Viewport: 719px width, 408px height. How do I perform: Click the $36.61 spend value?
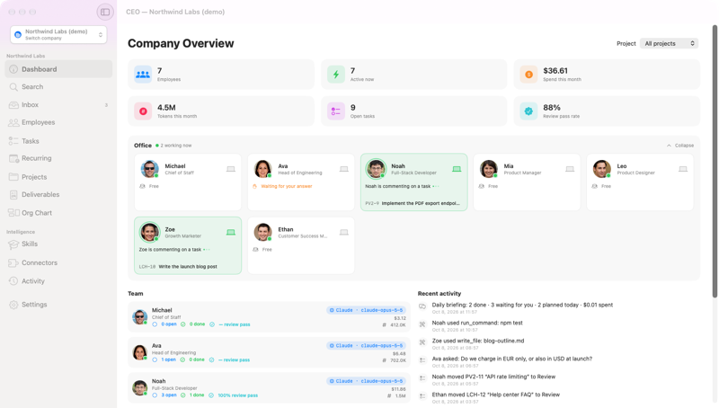pyautogui.click(x=555, y=71)
